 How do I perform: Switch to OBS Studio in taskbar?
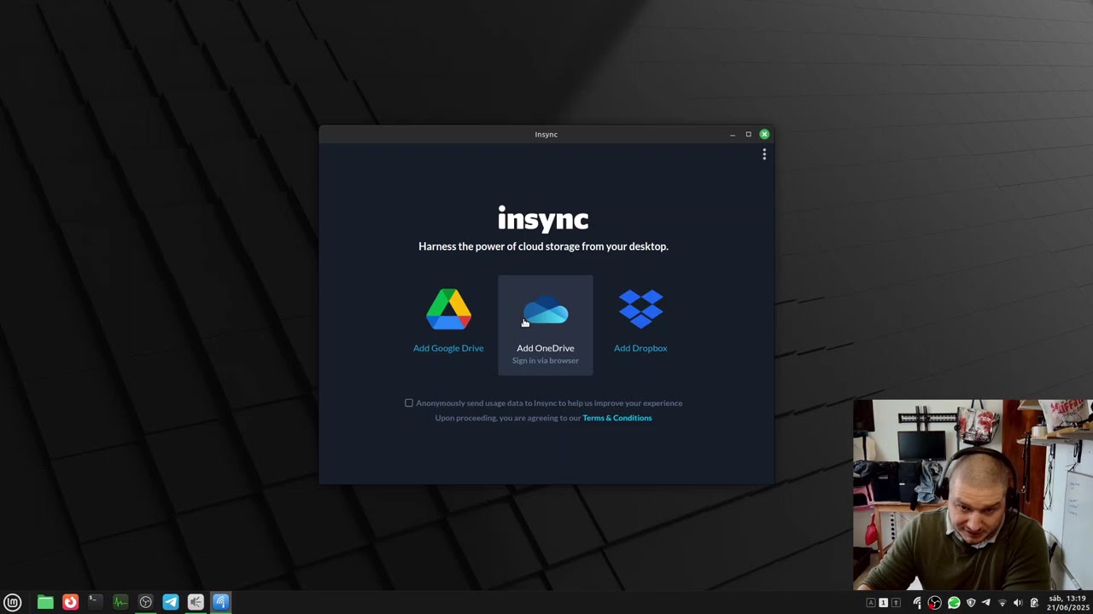145,602
